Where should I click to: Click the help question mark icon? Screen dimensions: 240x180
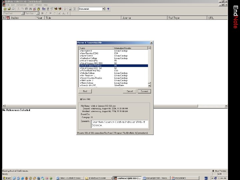tap(108, 9)
